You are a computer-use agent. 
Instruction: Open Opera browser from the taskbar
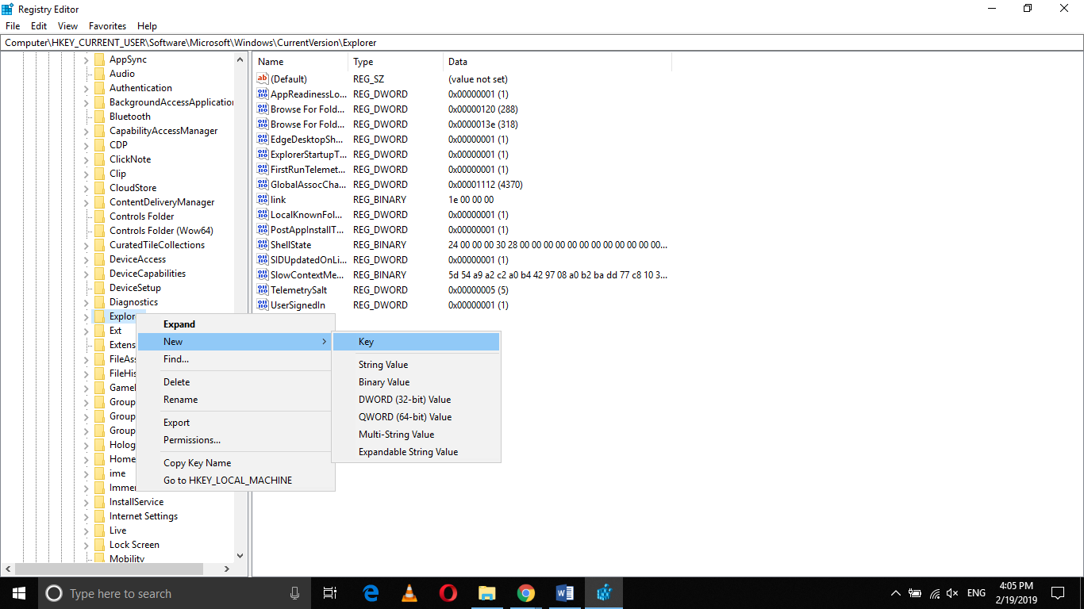[x=448, y=592]
